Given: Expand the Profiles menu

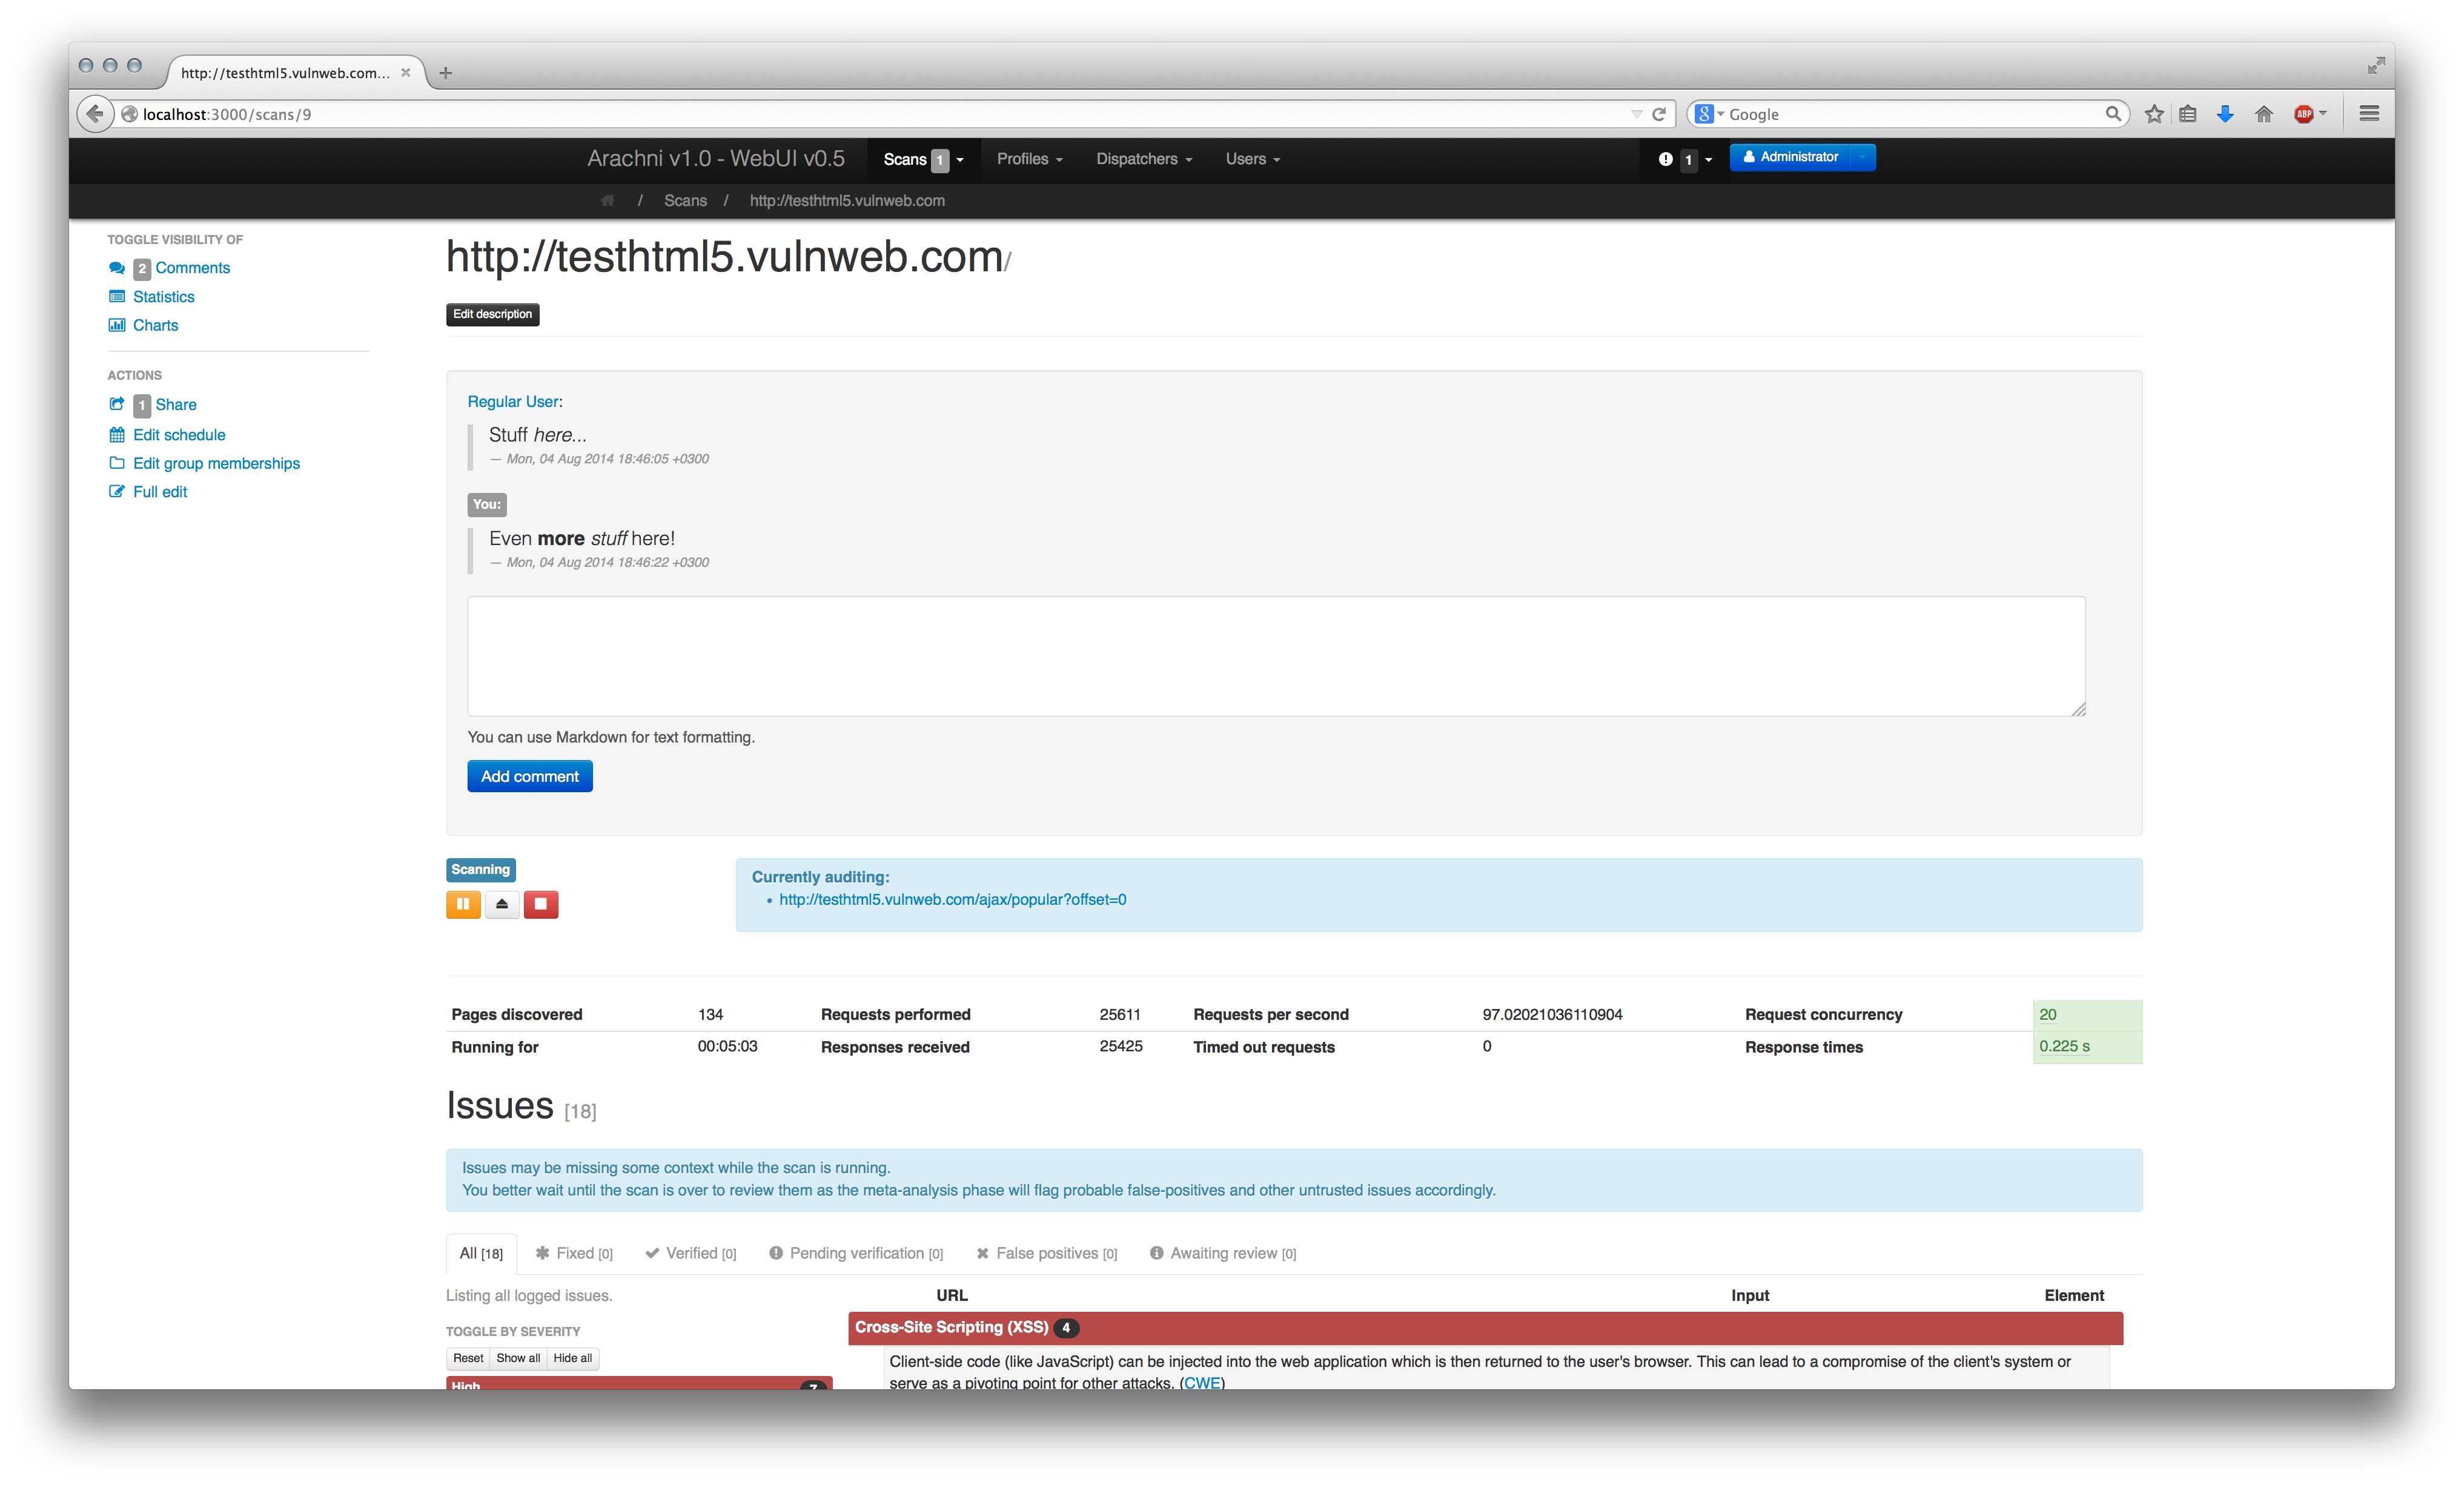Looking at the screenshot, I should (1029, 159).
